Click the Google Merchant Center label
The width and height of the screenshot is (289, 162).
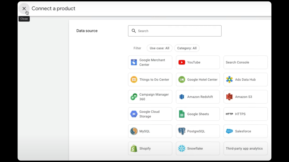152,62
